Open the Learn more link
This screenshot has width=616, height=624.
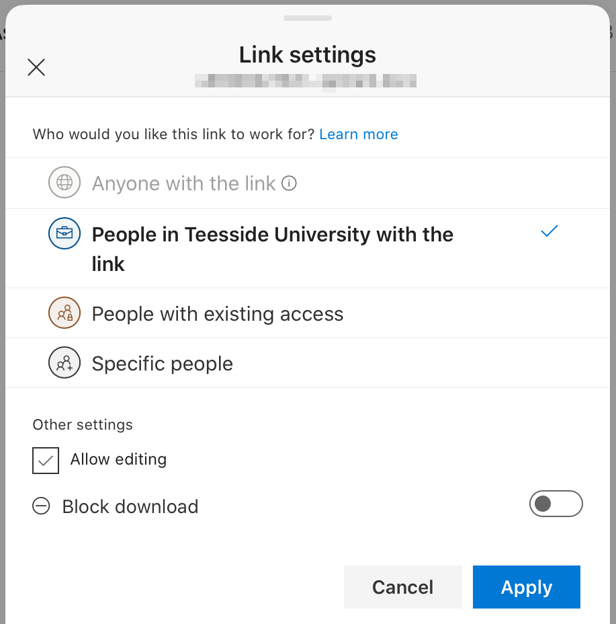[358, 134]
